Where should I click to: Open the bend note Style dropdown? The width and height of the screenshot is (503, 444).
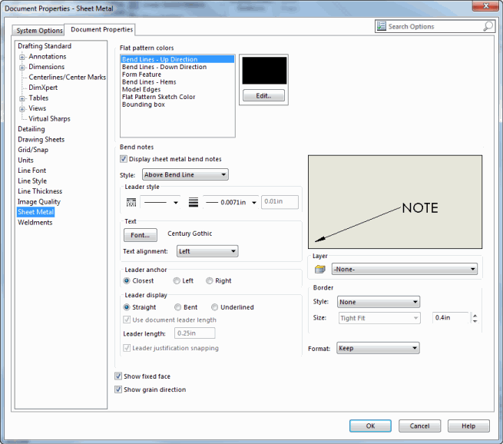(185, 175)
